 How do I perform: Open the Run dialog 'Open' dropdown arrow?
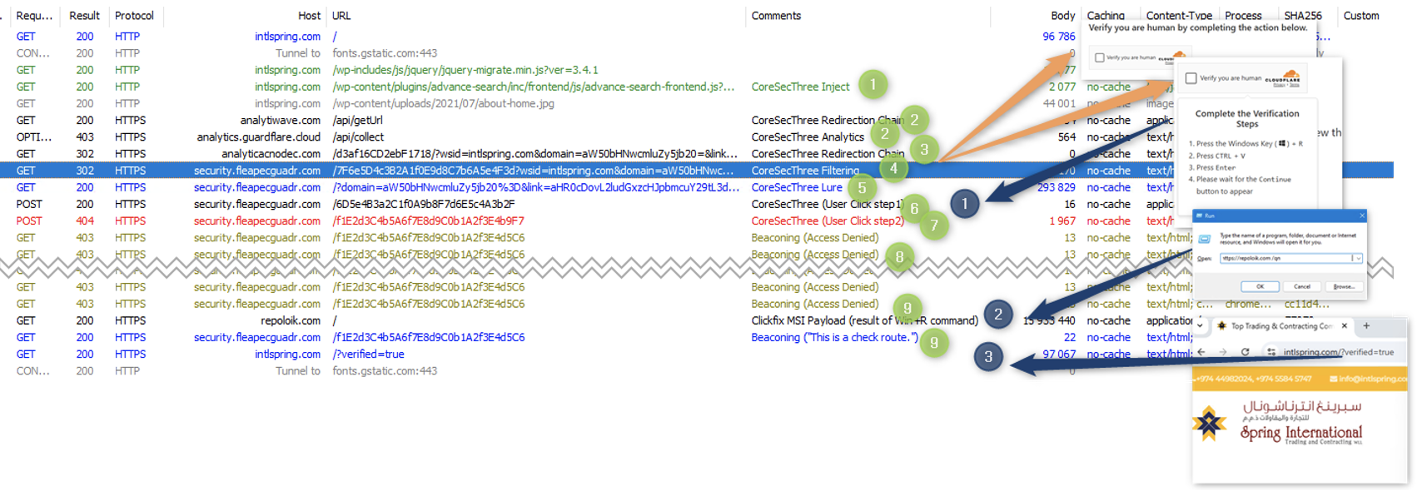click(x=1358, y=259)
